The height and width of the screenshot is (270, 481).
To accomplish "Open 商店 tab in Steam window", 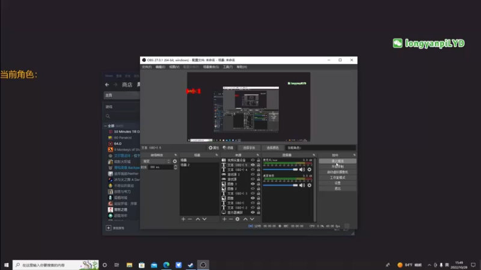I will point(127,85).
